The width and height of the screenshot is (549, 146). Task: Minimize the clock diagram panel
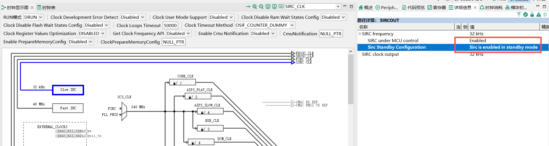345,6
